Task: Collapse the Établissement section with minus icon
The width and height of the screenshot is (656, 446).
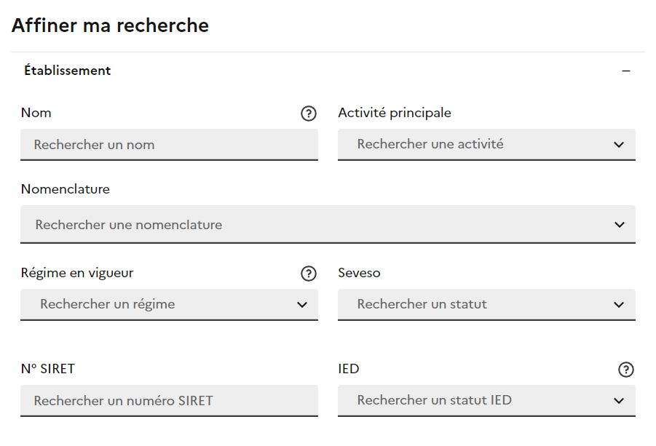Action: pos(626,71)
